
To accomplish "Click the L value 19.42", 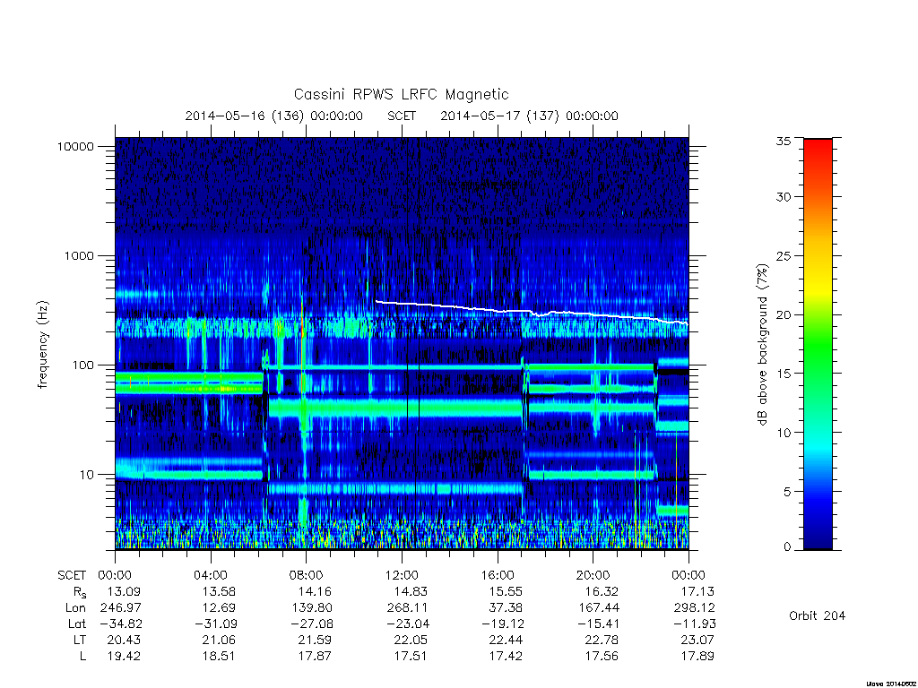I will [x=124, y=657].
